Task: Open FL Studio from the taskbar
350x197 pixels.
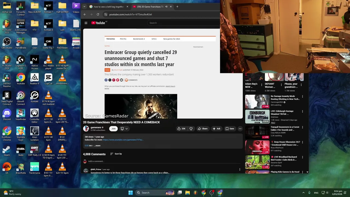Action: pos(196,193)
